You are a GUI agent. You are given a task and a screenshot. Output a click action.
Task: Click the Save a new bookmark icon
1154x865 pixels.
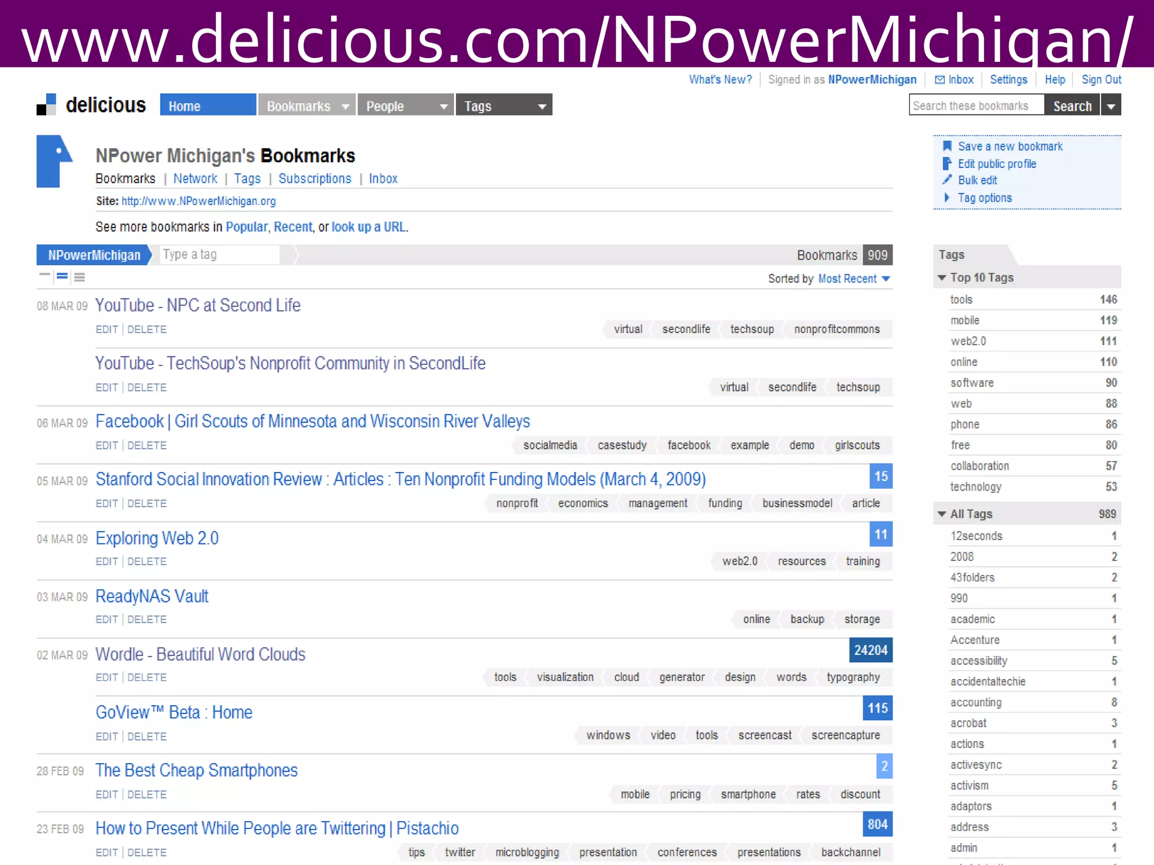[947, 146]
